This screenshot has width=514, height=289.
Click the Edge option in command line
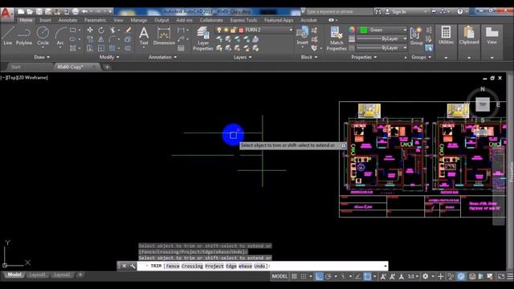tap(231, 266)
